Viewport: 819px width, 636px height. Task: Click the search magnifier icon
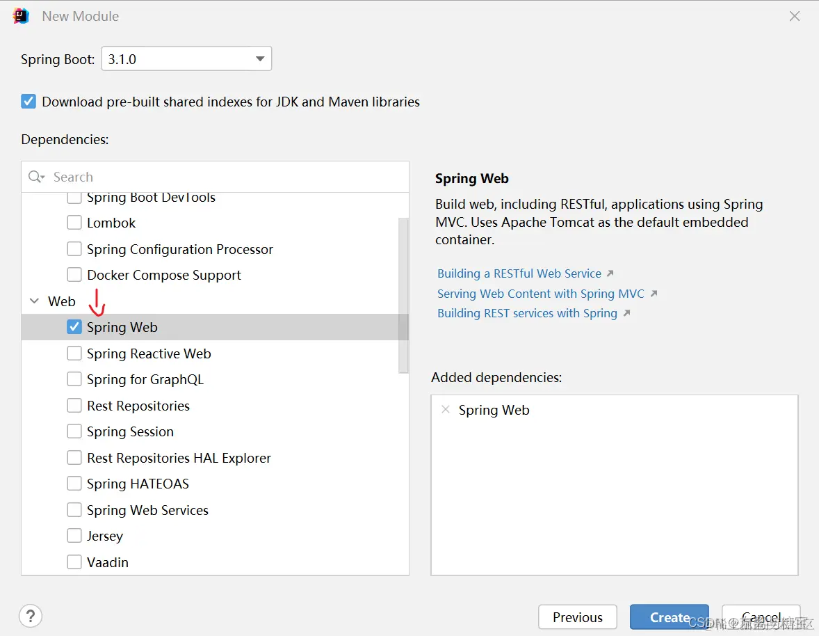click(36, 177)
